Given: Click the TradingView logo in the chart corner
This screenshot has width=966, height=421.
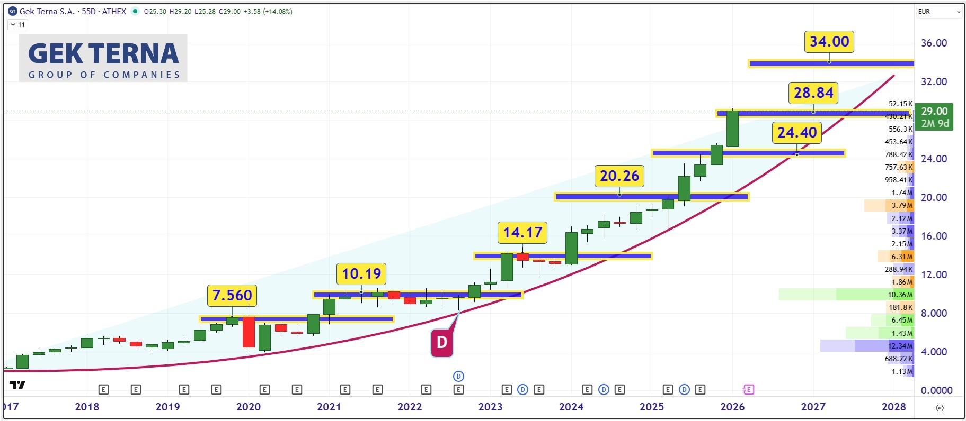Looking at the screenshot, I should (17, 385).
